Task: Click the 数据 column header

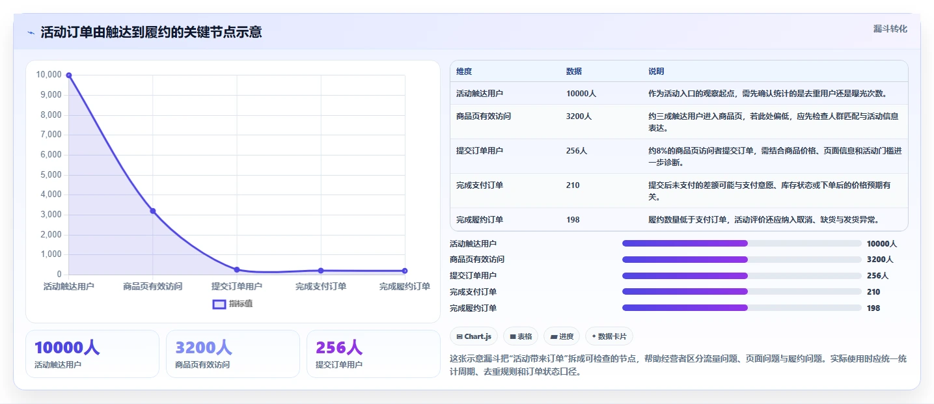Action: [x=574, y=71]
